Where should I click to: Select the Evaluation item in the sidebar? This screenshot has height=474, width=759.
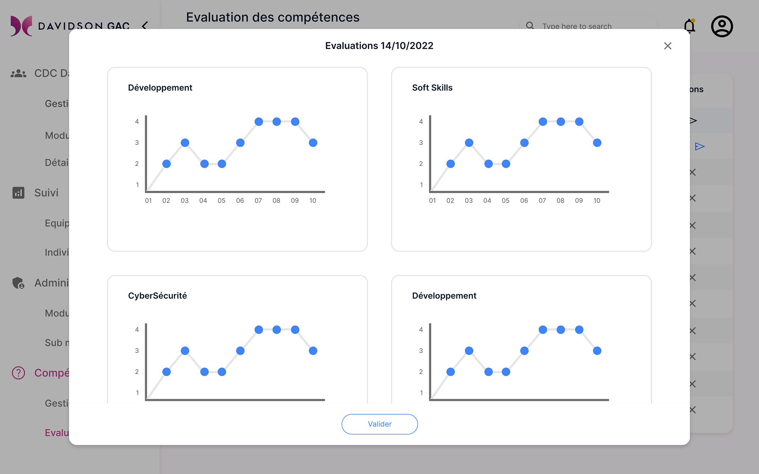tap(57, 433)
